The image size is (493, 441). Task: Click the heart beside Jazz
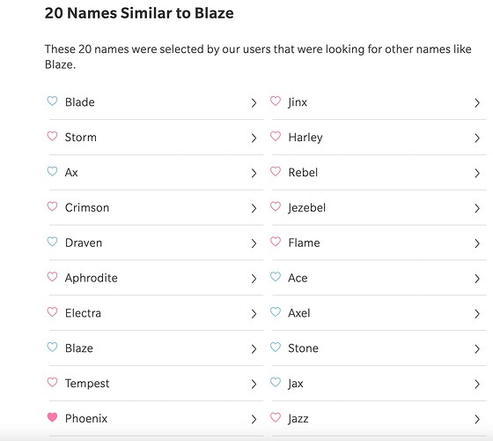pos(276,417)
